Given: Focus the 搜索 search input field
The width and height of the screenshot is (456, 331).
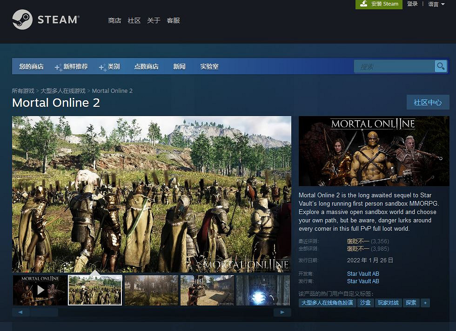Looking at the screenshot, I should pyautogui.click(x=394, y=66).
